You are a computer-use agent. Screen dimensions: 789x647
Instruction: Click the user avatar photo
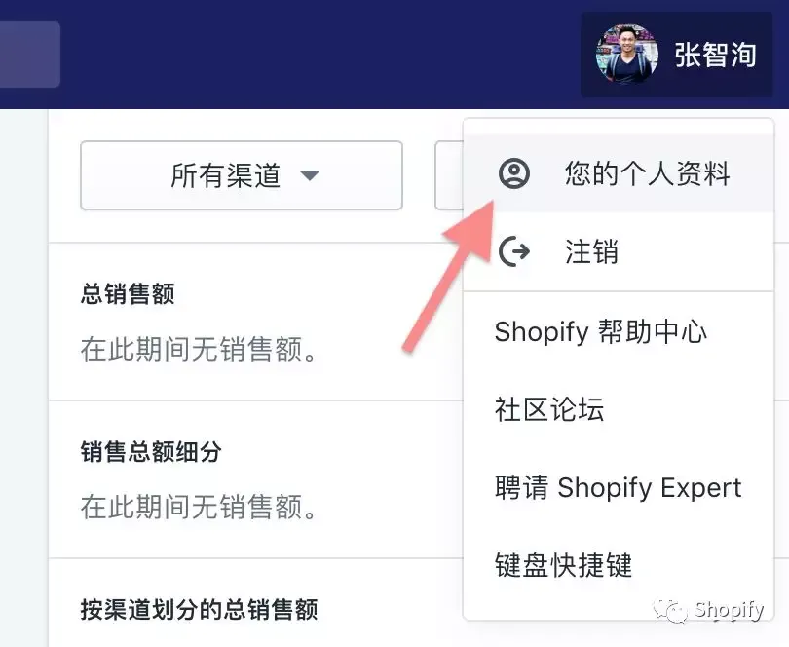626,55
